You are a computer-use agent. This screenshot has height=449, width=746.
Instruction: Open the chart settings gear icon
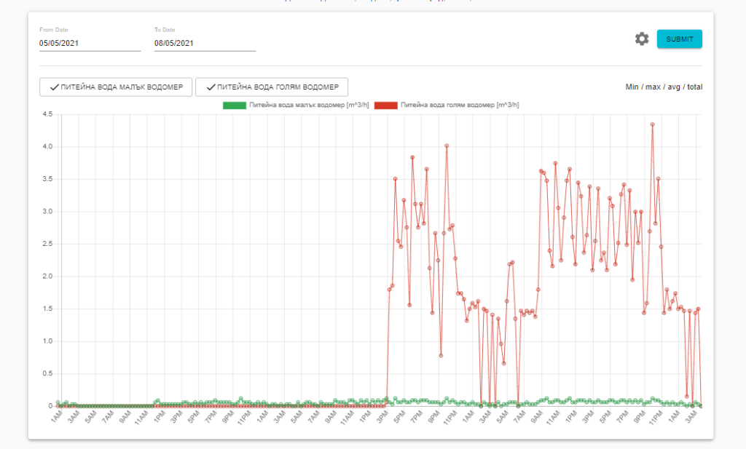click(x=642, y=39)
